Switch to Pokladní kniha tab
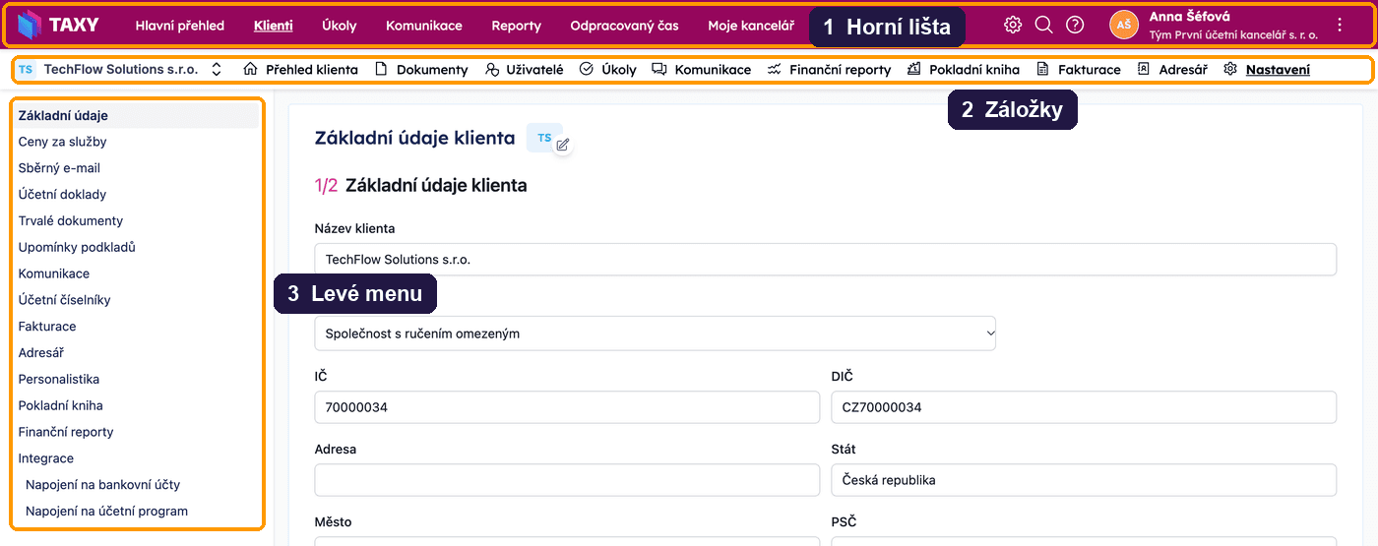The width and height of the screenshot is (1378, 546). coord(964,70)
